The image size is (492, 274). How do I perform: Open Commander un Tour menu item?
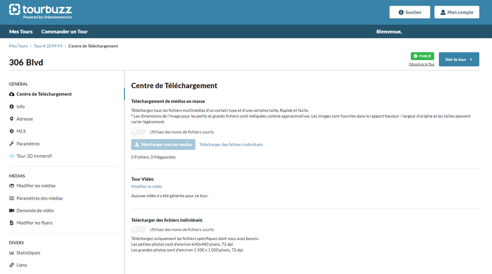[64, 32]
